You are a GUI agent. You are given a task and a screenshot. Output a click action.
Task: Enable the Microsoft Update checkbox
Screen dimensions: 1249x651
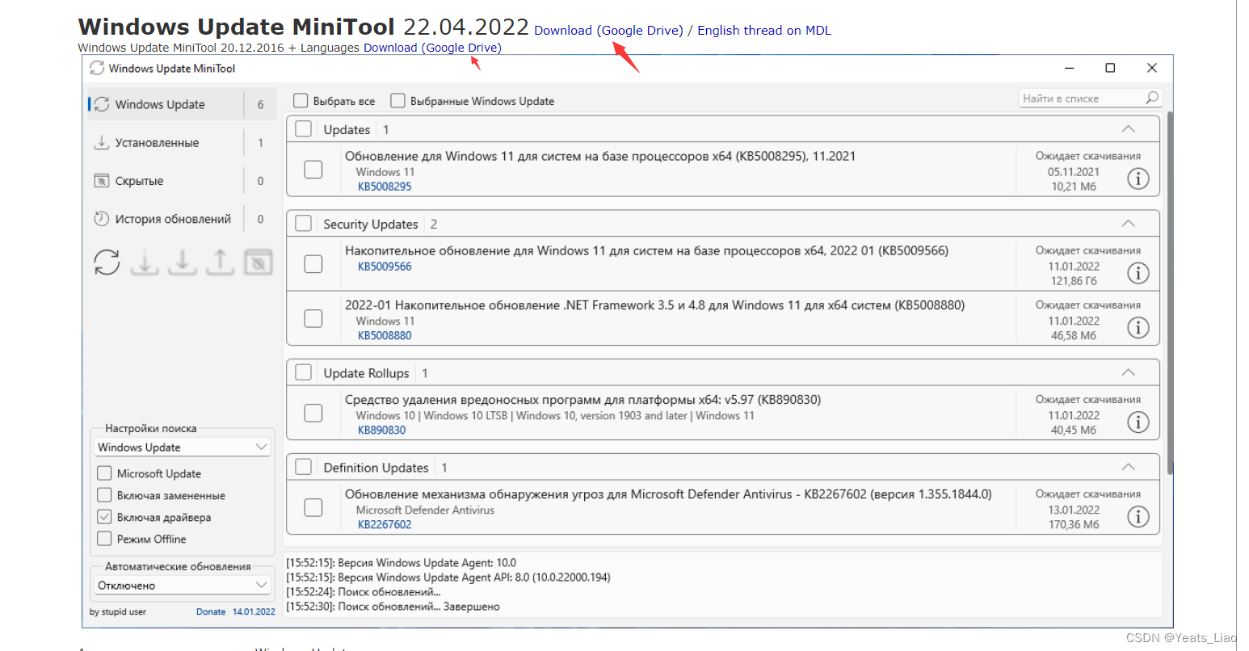point(104,473)
